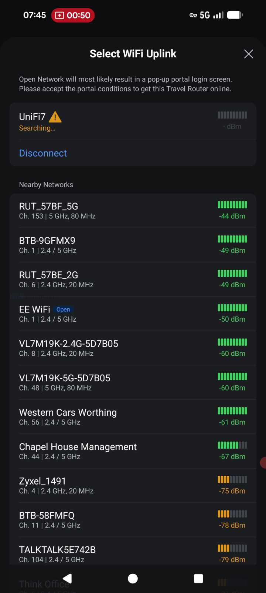Connect to VL7M19K-2.4G-5D7B05 network
Screen dimensions: 266x593
[x=111, y=348]
